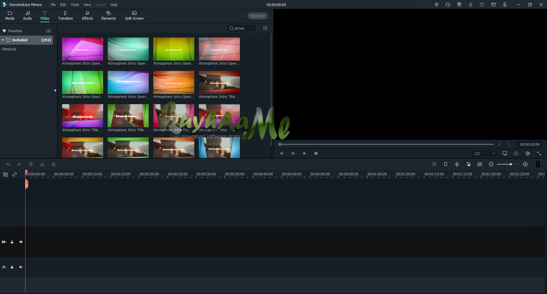Click the save project icon
The image size is (547, 294).
point(482,5)
